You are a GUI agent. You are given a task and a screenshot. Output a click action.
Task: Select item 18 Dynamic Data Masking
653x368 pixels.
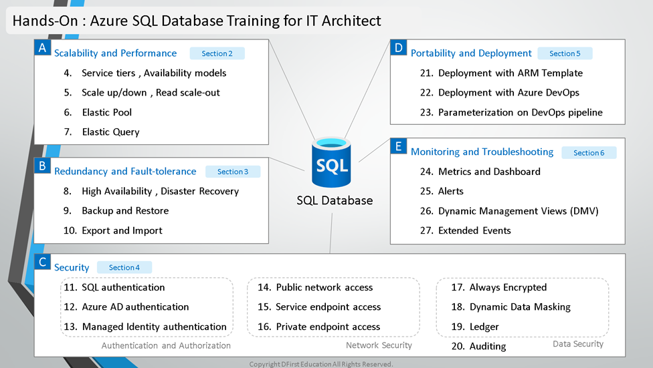click(511, 307)
